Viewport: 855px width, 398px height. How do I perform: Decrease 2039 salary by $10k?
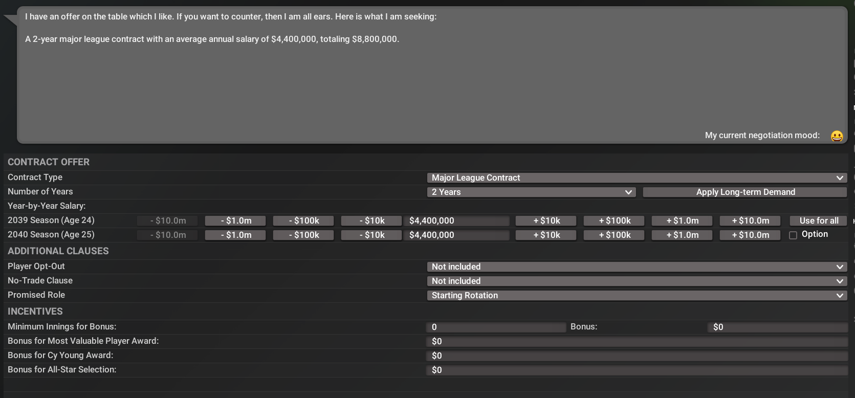371,220
